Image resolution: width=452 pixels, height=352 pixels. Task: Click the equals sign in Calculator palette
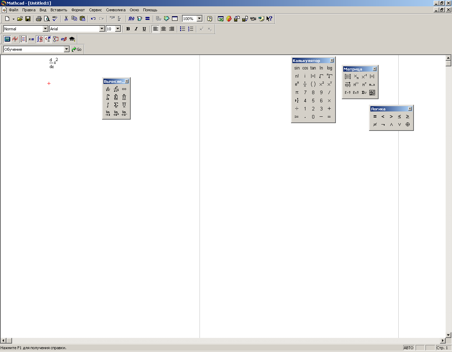coord(329,117)
